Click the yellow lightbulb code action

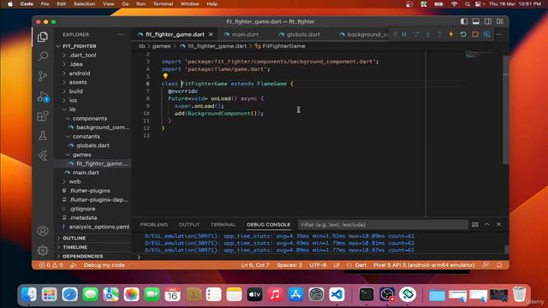165,76
